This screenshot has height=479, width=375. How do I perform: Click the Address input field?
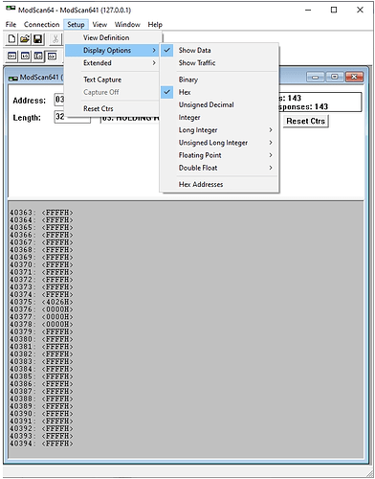pyautogui.click(x=59, y=100)
